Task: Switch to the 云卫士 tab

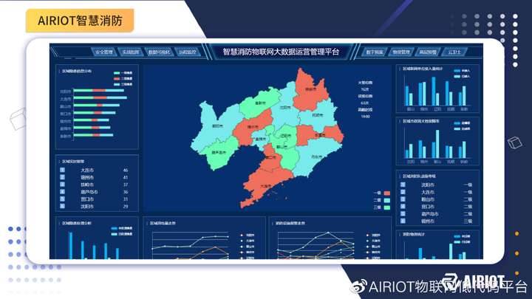Action: pos(454,52)
